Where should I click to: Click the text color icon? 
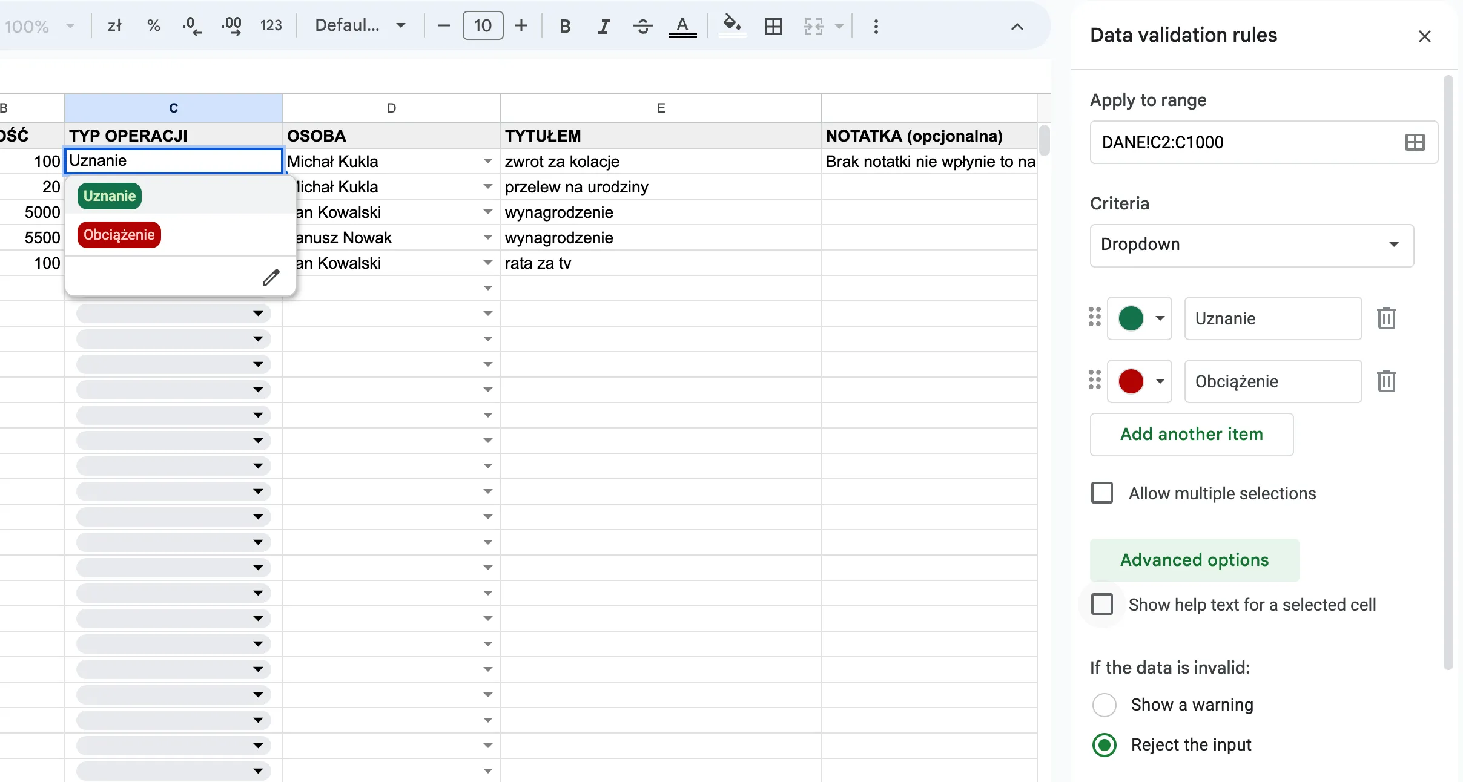[683, 26]
